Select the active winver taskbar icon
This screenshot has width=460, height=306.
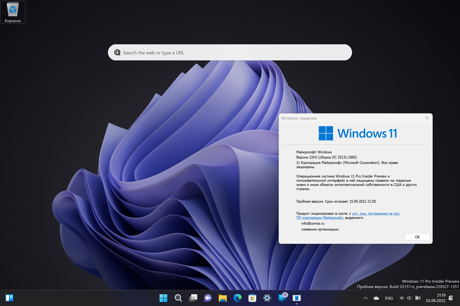[x=297, y=298]
